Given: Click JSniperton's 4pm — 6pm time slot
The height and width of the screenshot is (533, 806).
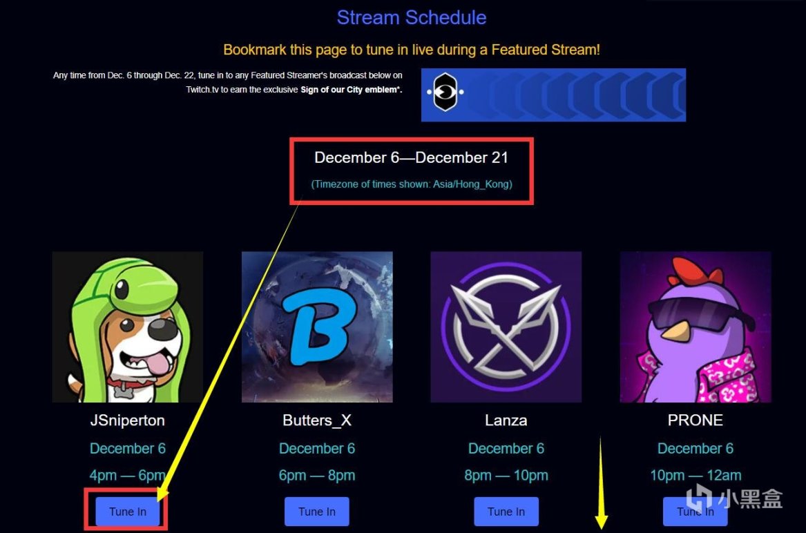Looking at the screenshot, I should click(x=128, y=476).
